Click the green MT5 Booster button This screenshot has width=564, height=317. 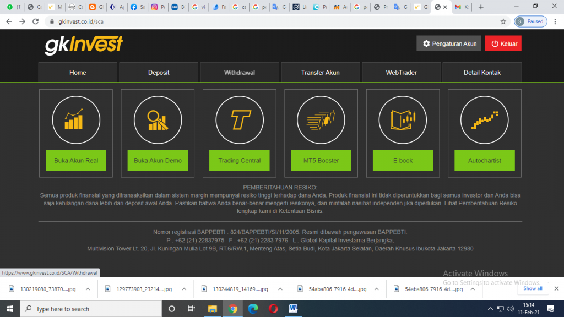point(321,161)
